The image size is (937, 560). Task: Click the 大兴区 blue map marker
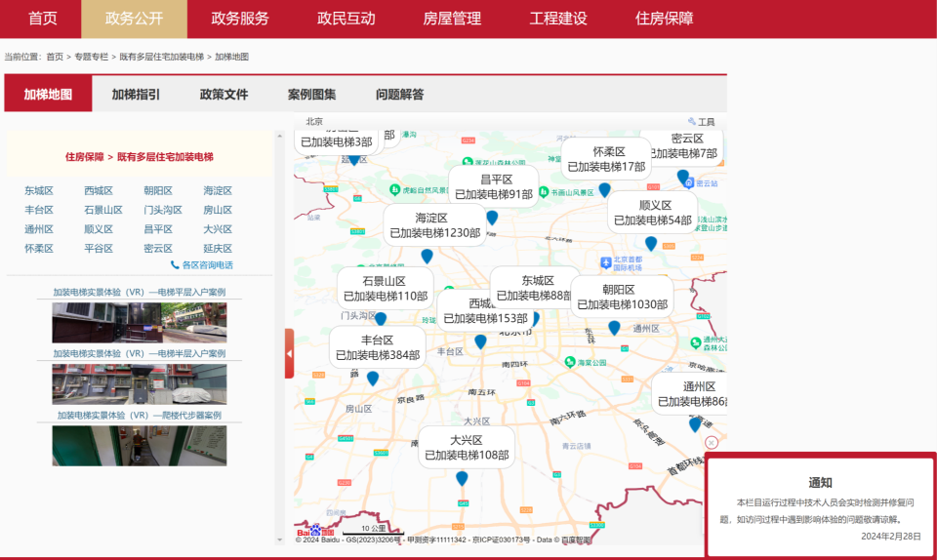tap(462, 478)
